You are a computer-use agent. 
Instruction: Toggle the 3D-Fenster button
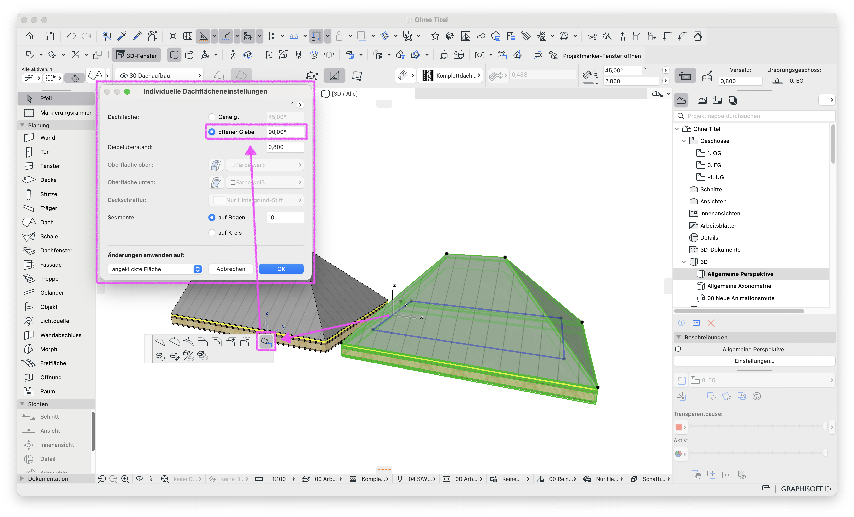(x=137, y=55)
